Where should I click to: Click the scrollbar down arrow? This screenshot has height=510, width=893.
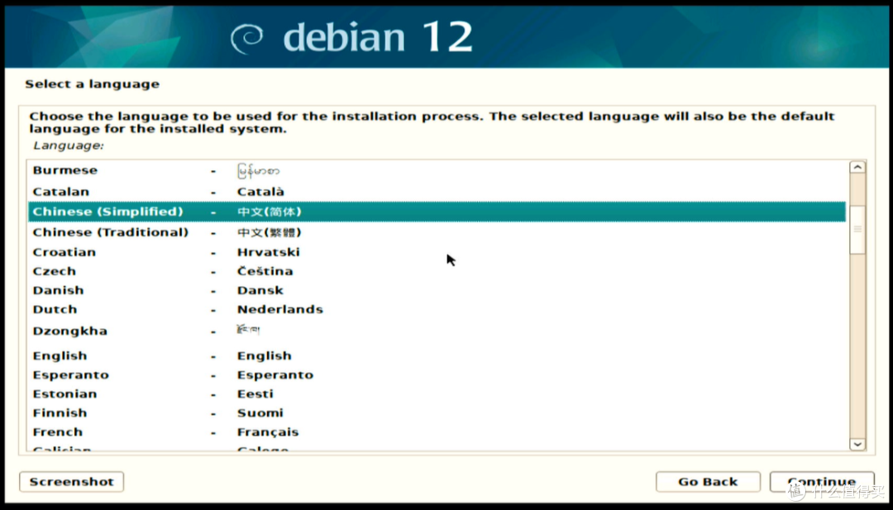point(857,445)
